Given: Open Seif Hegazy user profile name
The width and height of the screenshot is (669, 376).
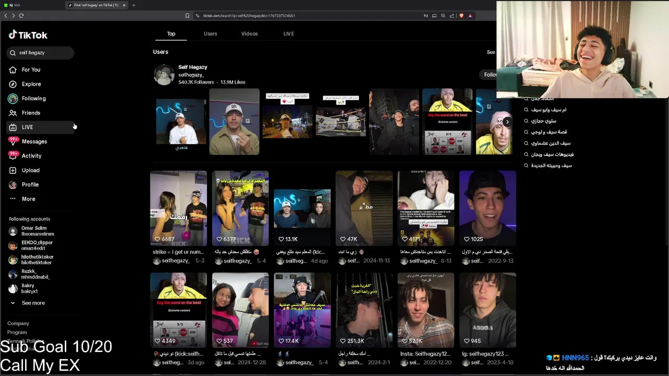Looking at the screenshot, I should tap(193, 67).
